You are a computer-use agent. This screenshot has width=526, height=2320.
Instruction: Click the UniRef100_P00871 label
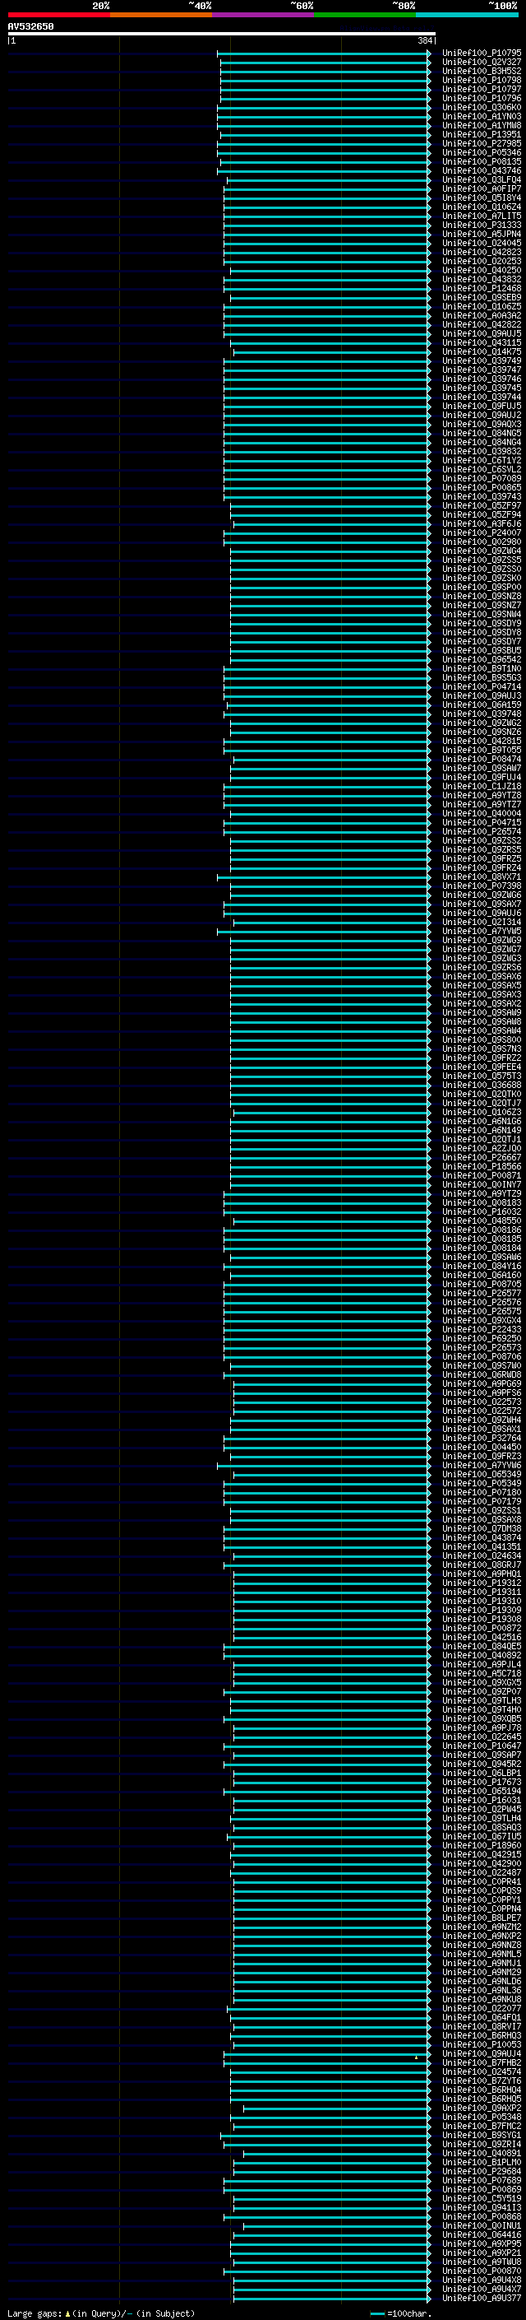click(x=482, y=1175)
